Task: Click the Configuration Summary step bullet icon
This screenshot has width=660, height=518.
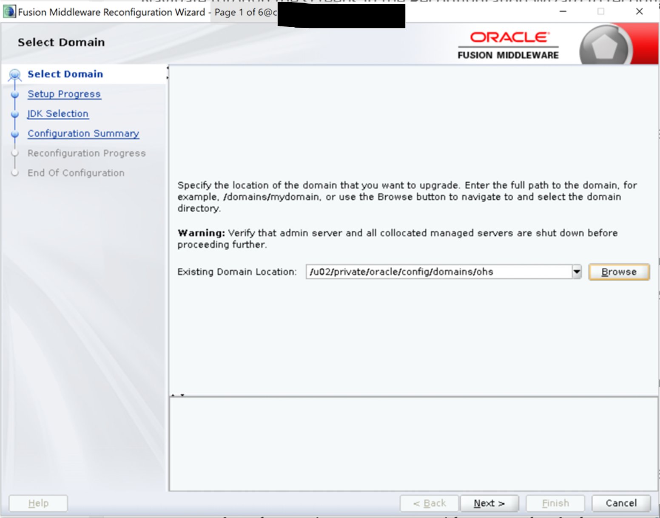Action: click(x=15, y=134)
